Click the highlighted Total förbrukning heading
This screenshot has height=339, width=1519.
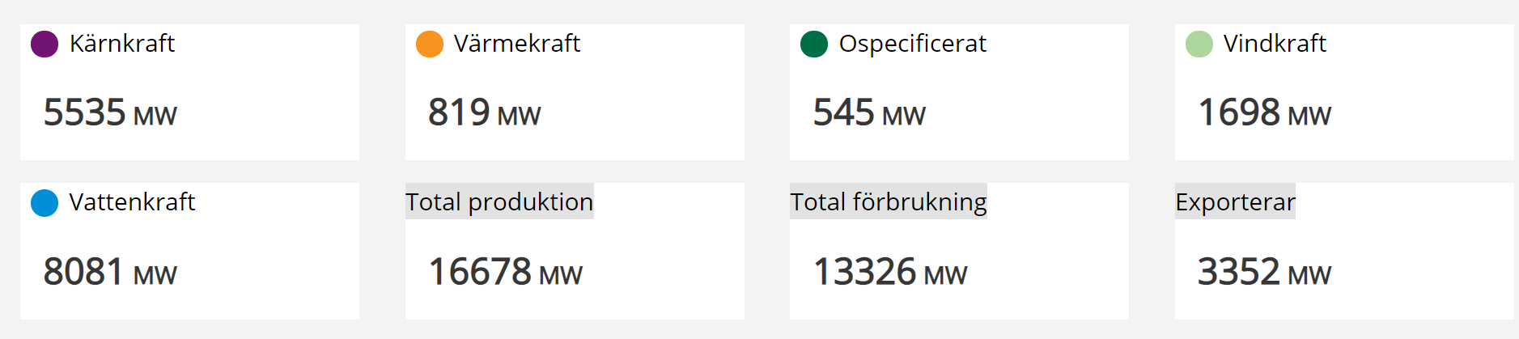pyautogui.click(x=889, y=201)
